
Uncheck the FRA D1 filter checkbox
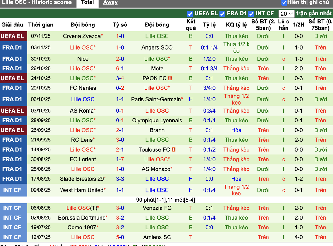pos(222,14)
